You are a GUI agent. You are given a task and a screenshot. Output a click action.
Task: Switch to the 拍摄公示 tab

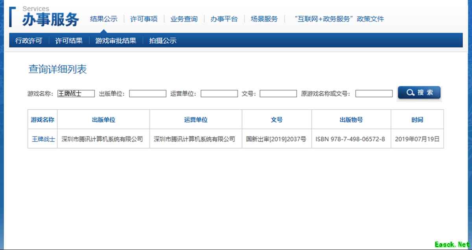tap(162, 40)
